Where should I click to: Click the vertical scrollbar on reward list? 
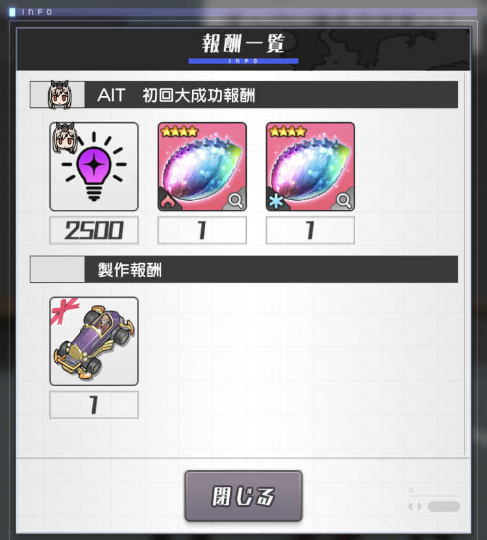pyautogui.click(x=465, y=263)
